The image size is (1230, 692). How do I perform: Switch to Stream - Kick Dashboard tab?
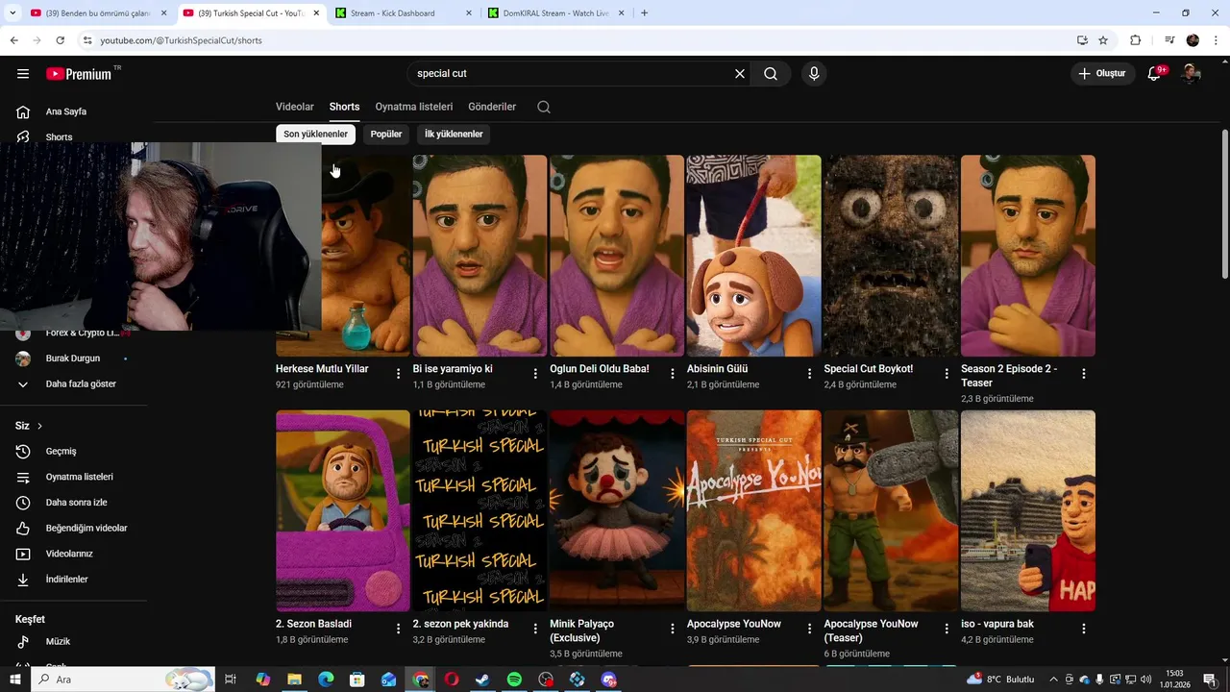coord(404,12)
